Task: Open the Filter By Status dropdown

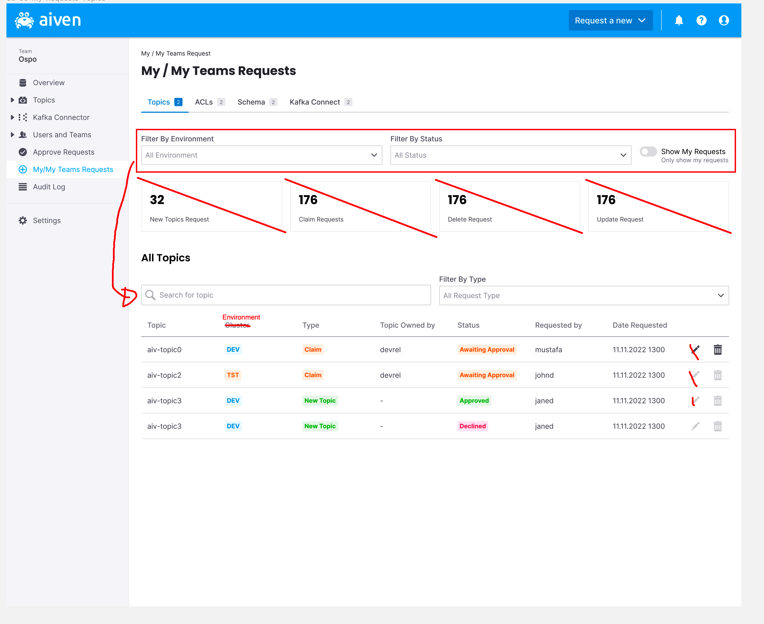Action: (x=510, y=155)
